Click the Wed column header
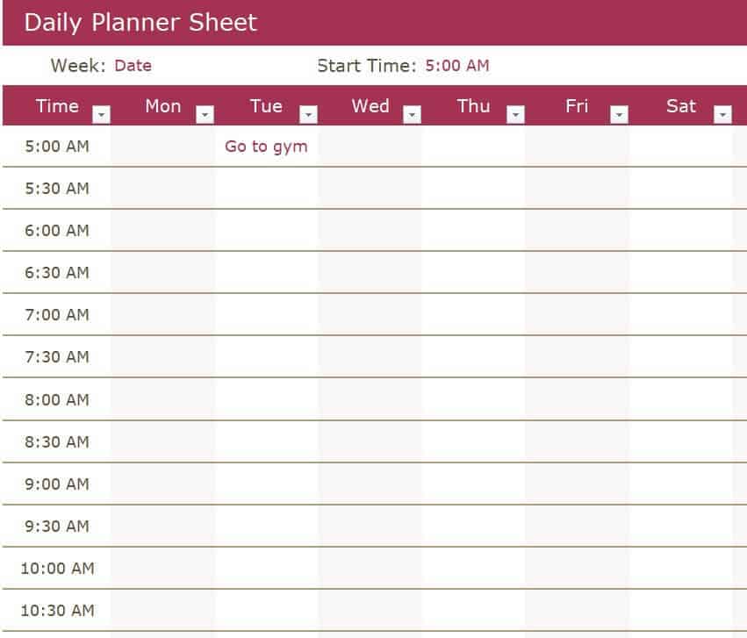The image size is (747, 638). [370, 106]
